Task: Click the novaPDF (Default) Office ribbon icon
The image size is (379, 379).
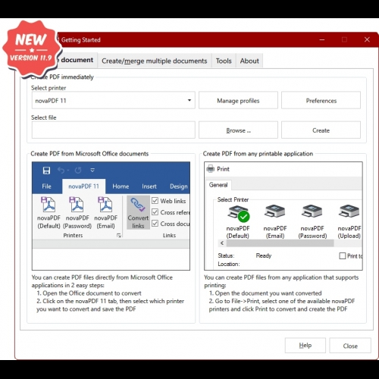Action: tap(49, 205)
